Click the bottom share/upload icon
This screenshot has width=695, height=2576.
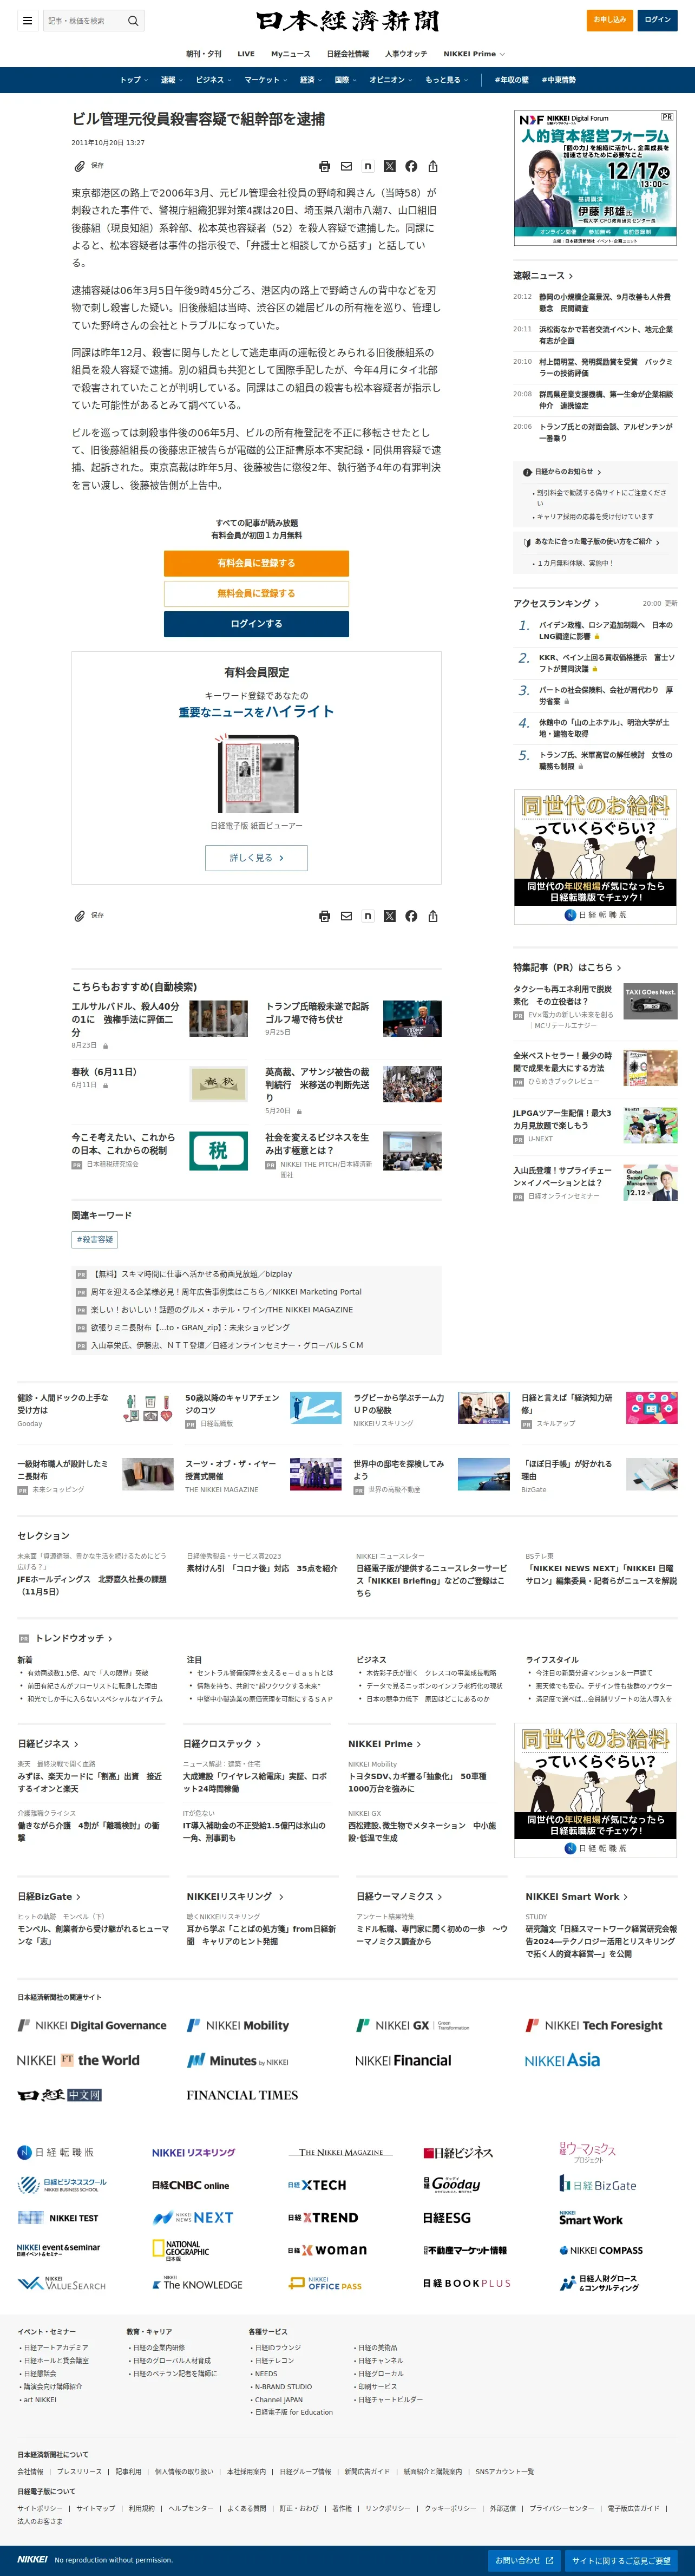pos(433,915)
